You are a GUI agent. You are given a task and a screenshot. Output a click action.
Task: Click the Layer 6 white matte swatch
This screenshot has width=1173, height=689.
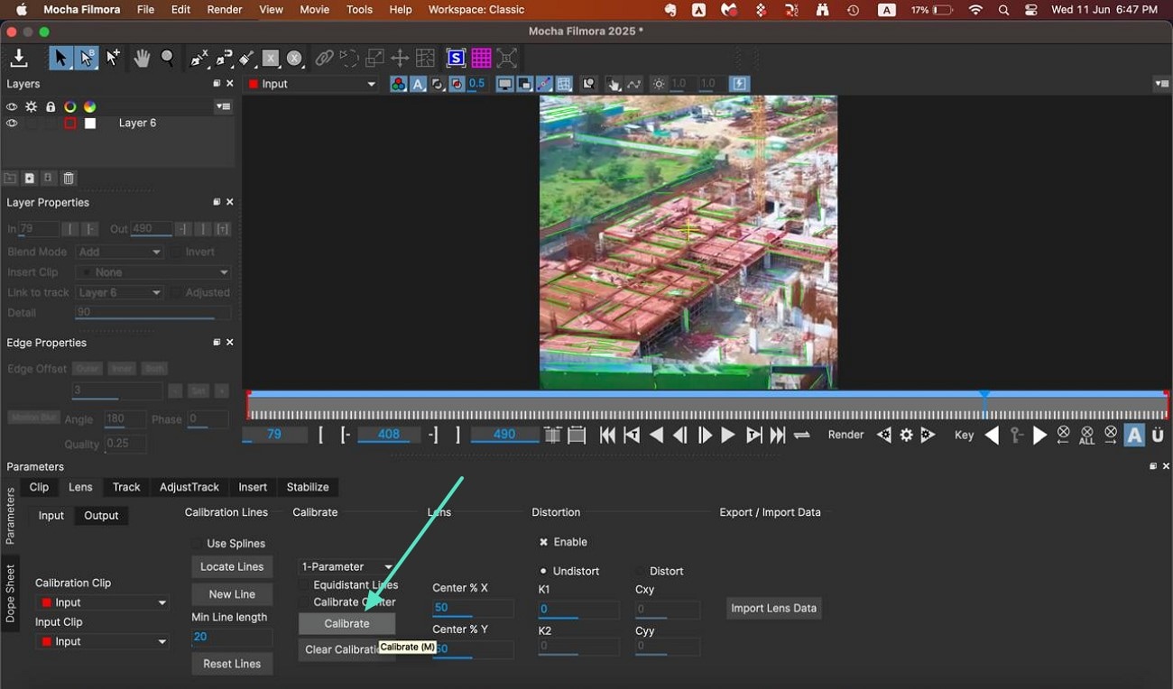90,124
